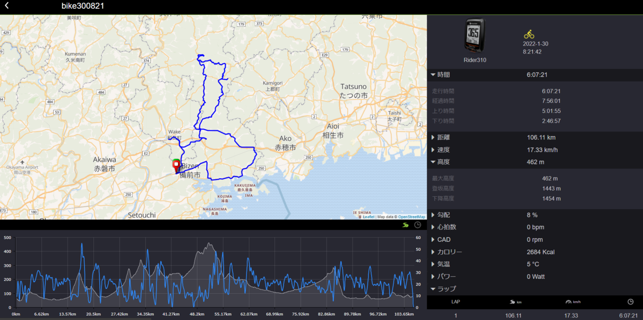
Task: Collapse the 時間 section
Action: 433,75
